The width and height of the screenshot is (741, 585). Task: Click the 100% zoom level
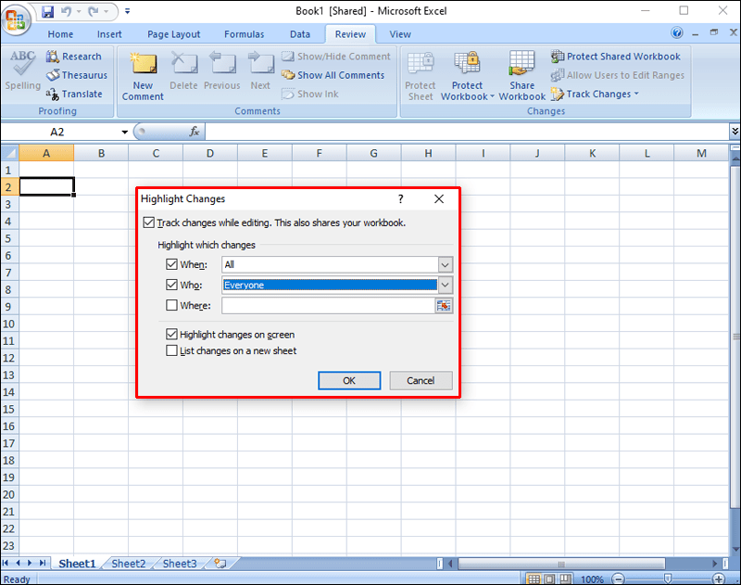tap(592, 579)
